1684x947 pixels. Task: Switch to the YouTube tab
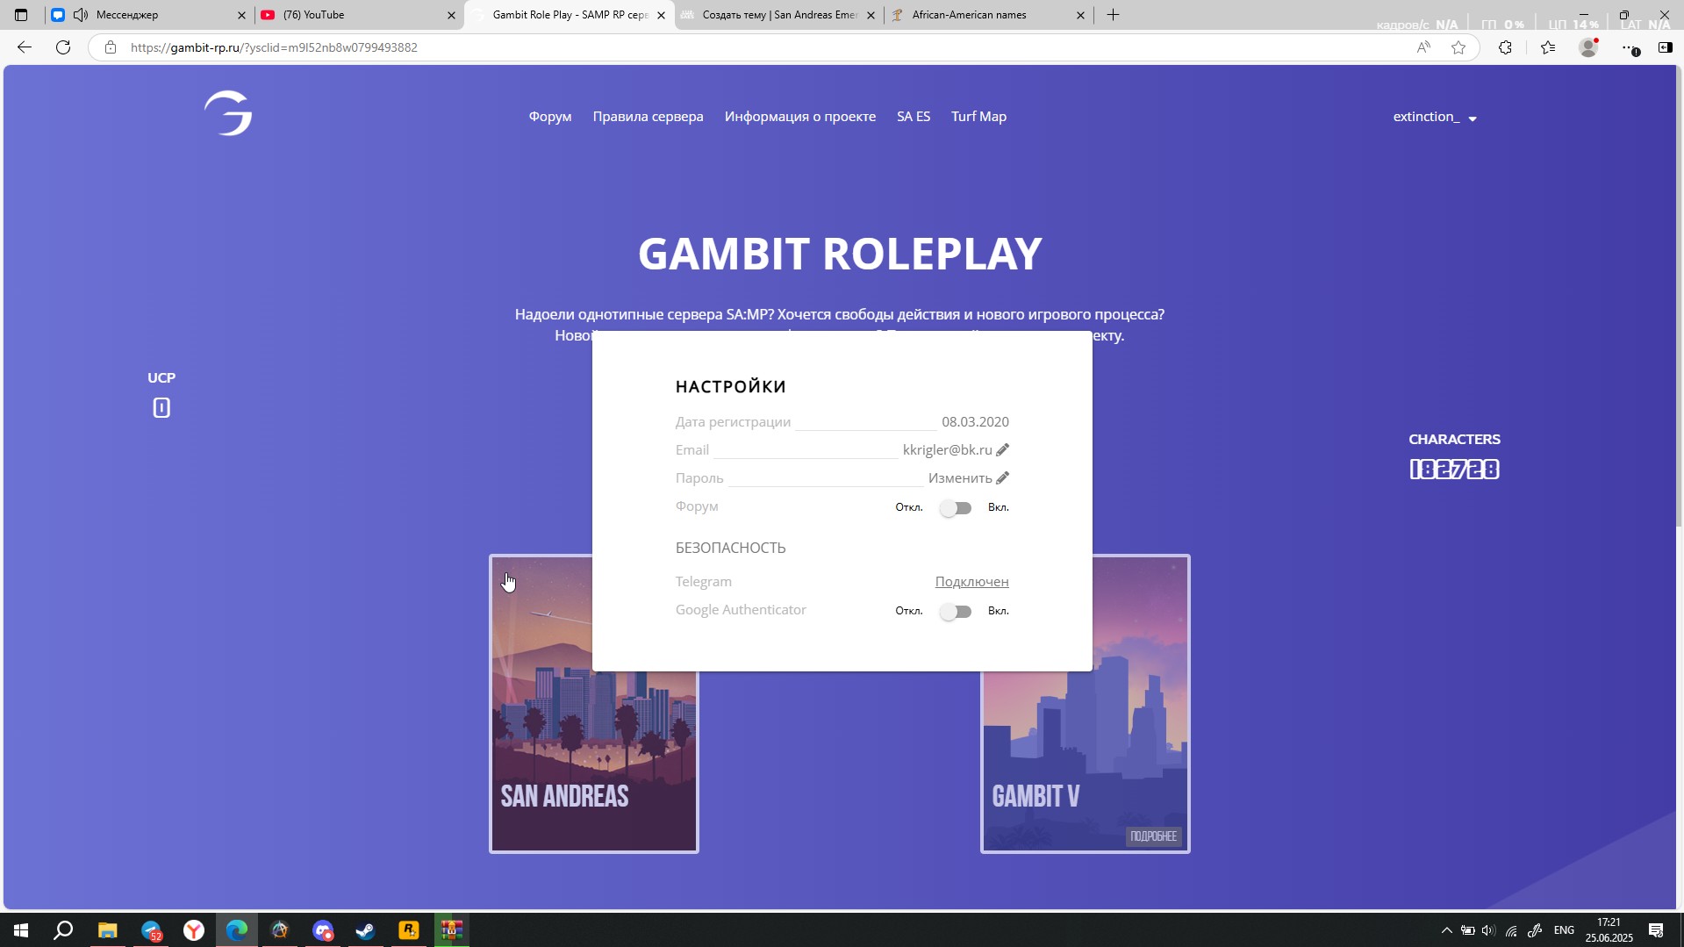pos(359,15)
